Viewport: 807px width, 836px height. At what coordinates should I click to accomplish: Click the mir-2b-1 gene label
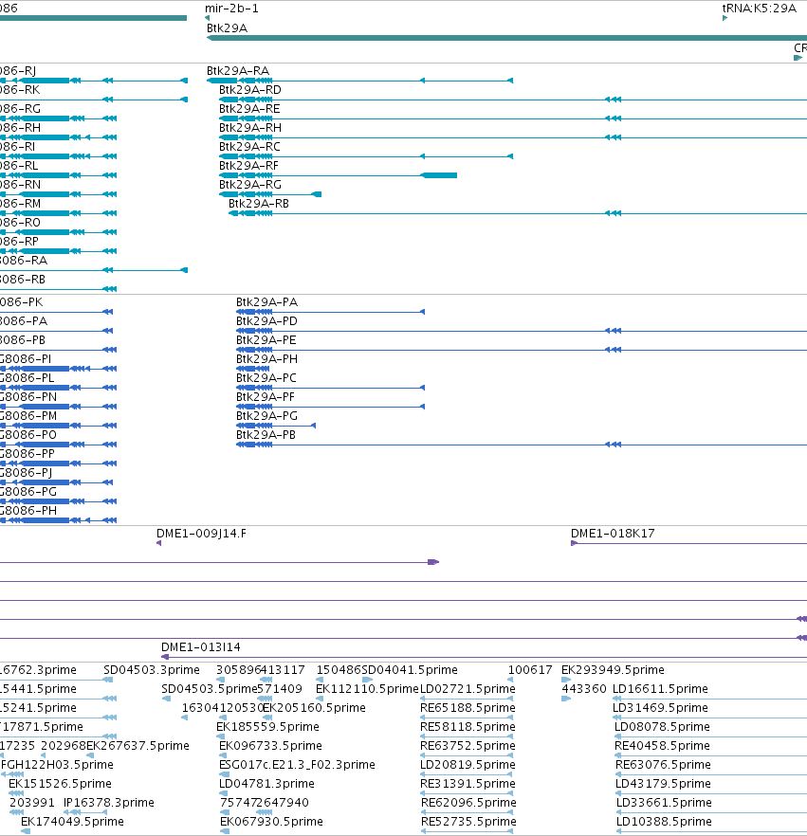(x=231, y=9)
